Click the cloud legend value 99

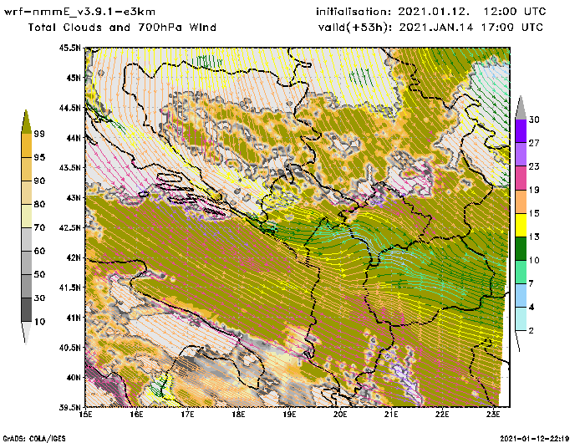pyautogui.click(x=39, y=134)
